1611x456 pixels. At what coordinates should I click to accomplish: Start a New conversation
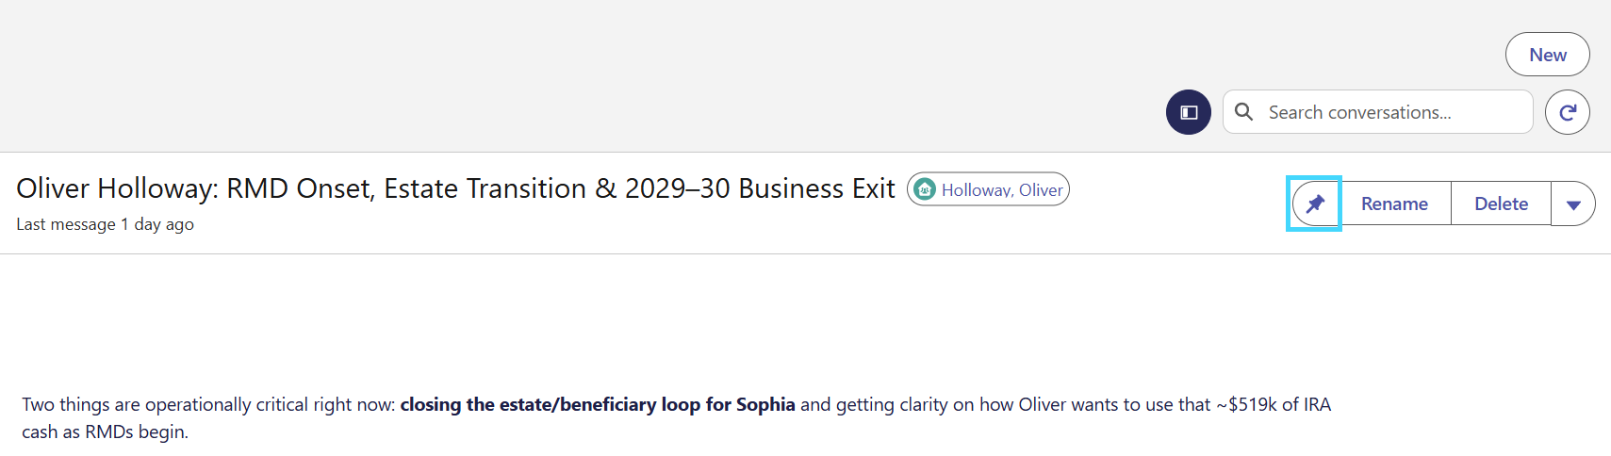(1548, 55)
